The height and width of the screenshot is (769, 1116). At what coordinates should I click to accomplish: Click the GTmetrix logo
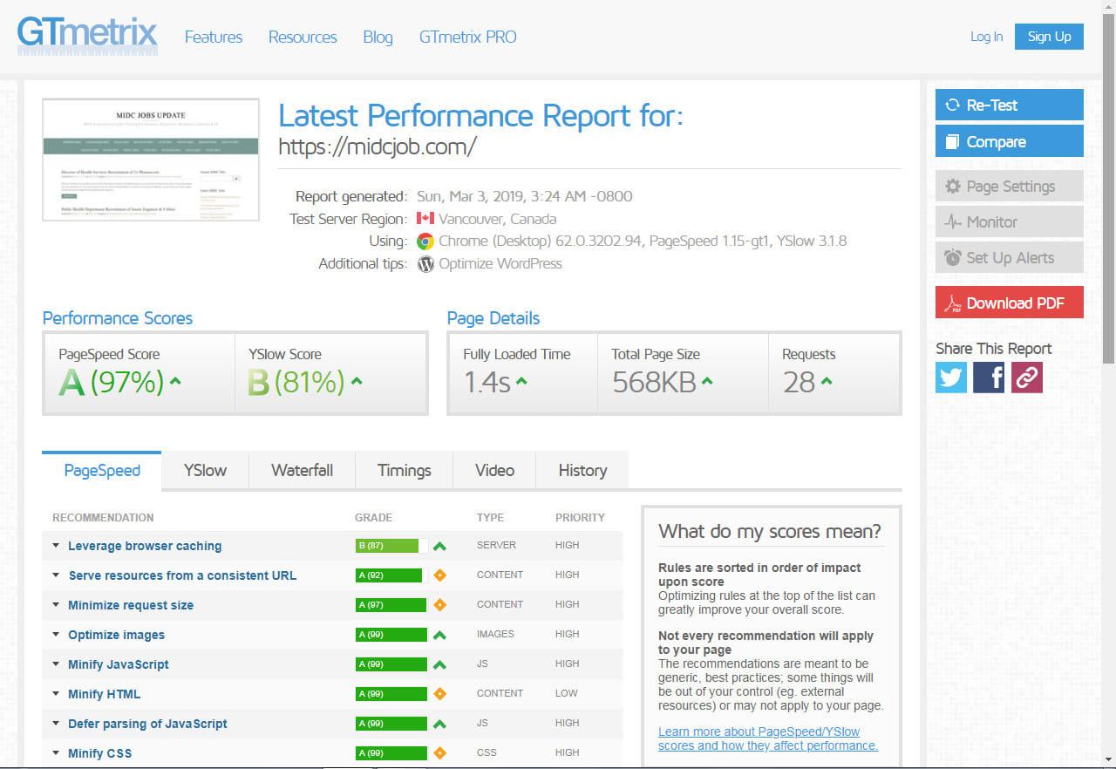[x=87, y=35]
